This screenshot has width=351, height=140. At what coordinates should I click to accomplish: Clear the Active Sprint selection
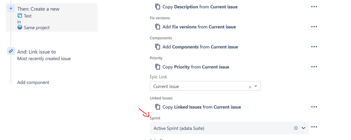click(x=296, y=128)
